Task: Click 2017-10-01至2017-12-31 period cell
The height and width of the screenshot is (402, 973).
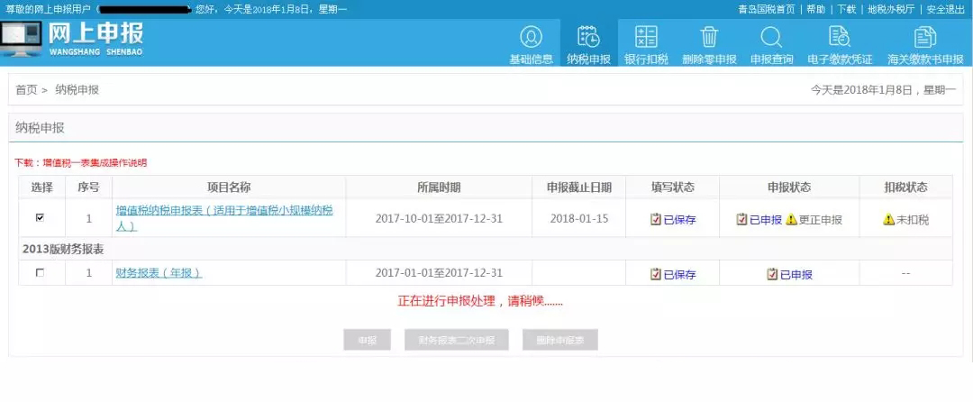Action: click(x=439, y=219)
